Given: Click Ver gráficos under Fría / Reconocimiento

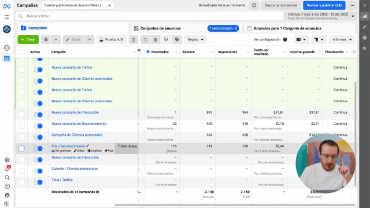Looking at the screenshot, I should tap(61, 151).
